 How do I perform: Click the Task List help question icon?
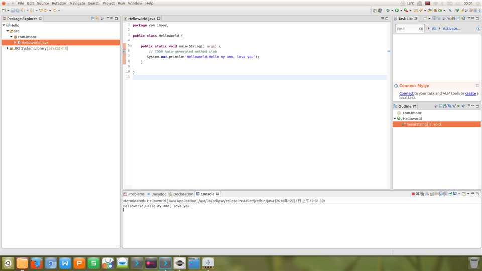coord(478,29)
